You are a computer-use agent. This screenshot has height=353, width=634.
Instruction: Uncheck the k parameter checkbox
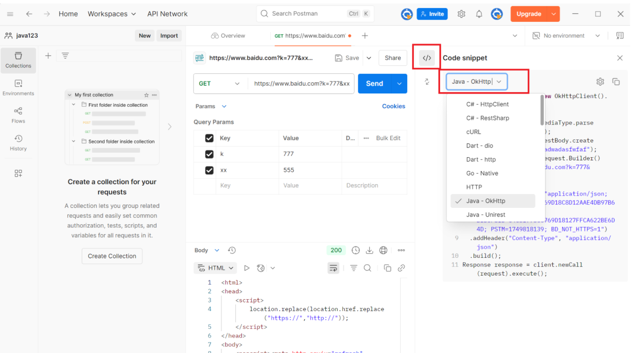click(209, 154)
